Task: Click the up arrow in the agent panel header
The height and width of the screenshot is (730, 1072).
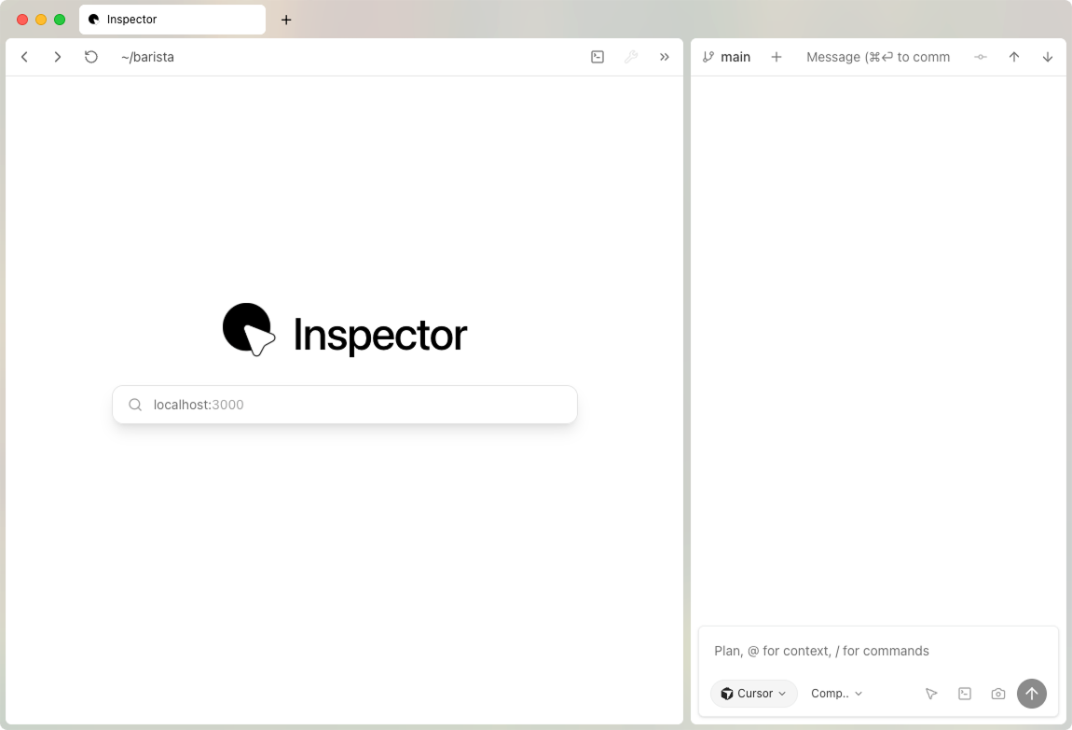Action: coord(1014,57)
